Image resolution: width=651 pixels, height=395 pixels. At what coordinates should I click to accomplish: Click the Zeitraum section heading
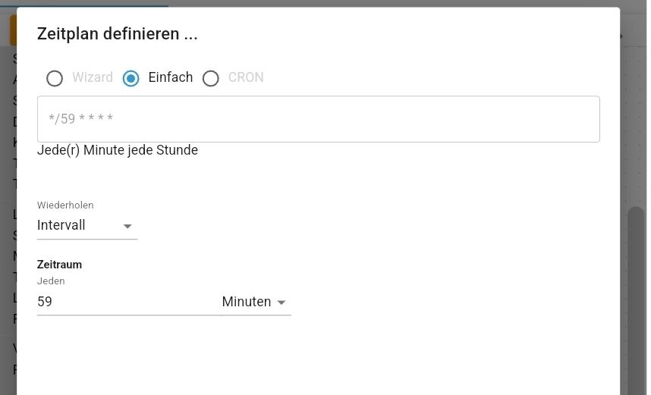point(59,265)
